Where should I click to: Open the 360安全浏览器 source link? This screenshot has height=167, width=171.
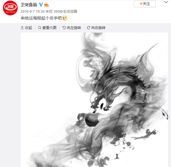(x=65, y=11)
